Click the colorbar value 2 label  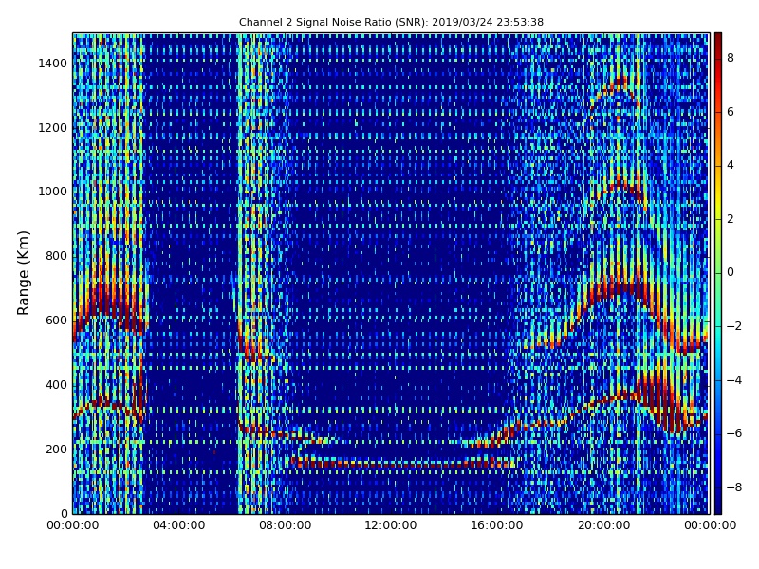coord(731,219)
